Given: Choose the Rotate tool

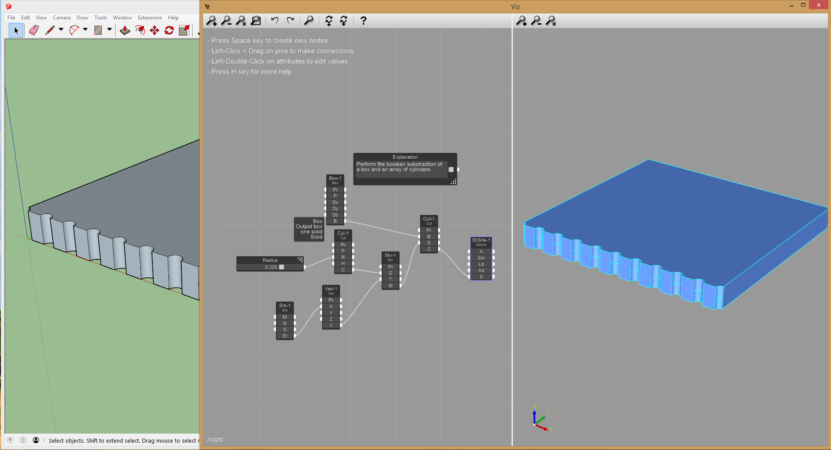Looking at the screenshot, I should (169, 30).
